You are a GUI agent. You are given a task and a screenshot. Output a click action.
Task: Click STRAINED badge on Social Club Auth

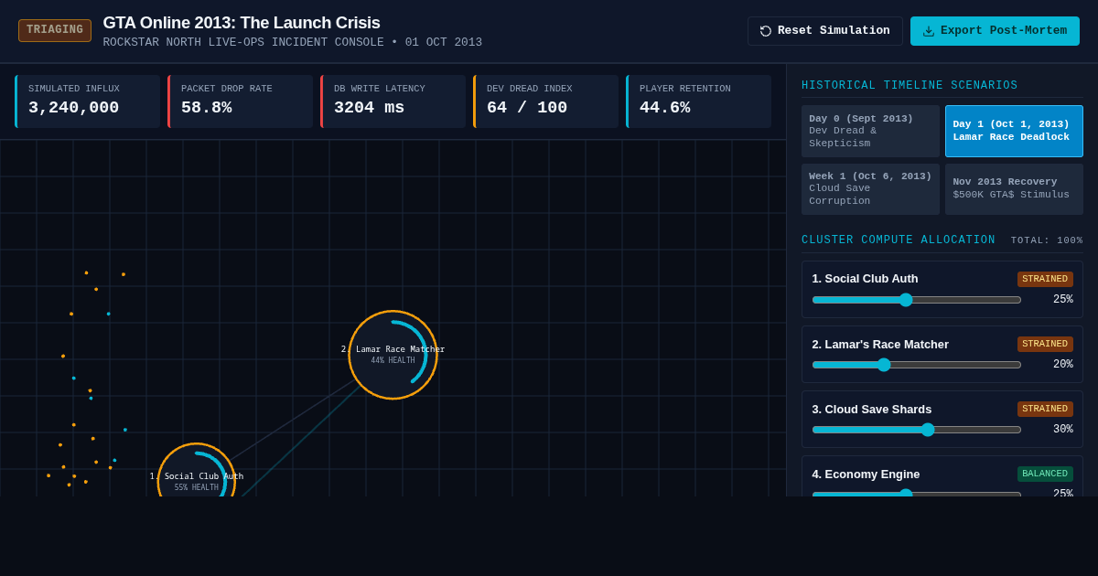(x=1045, y=279)
